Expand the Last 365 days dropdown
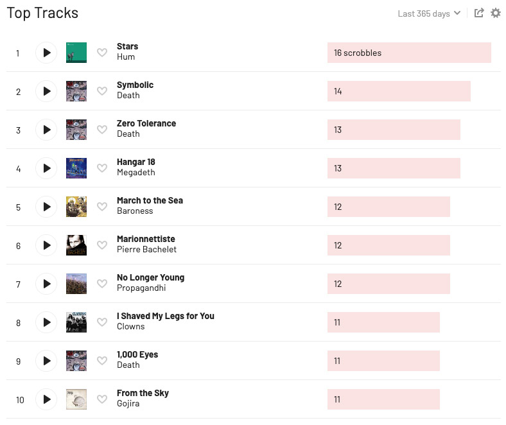Image resolution: width=506 pixels, height=425 pixels. pyautogui.click(x=429, y=13)
